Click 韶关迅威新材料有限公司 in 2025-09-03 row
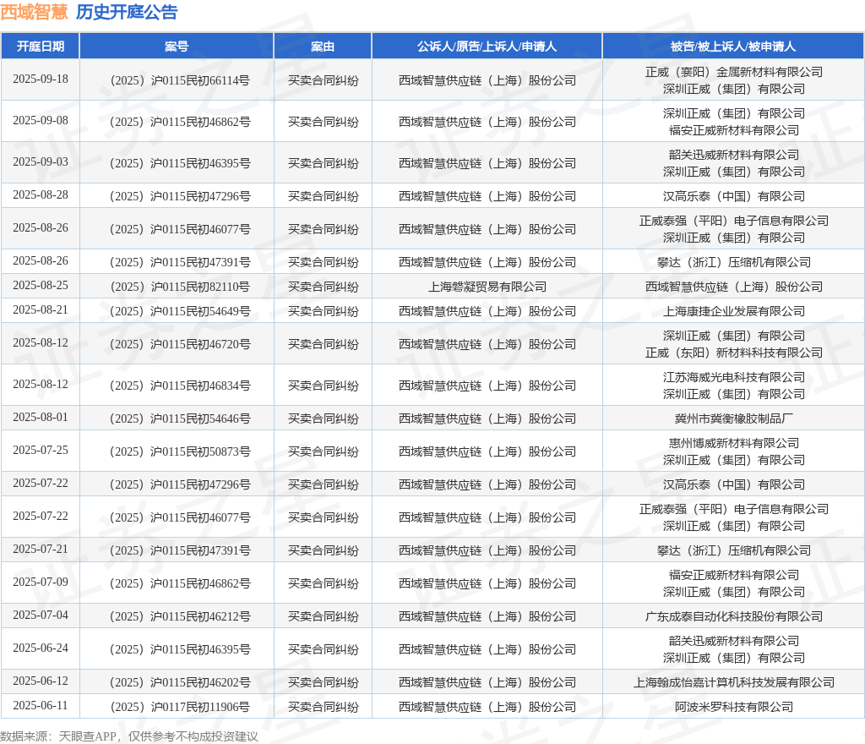This screenshot has height=744, width=865. point(734,155)
